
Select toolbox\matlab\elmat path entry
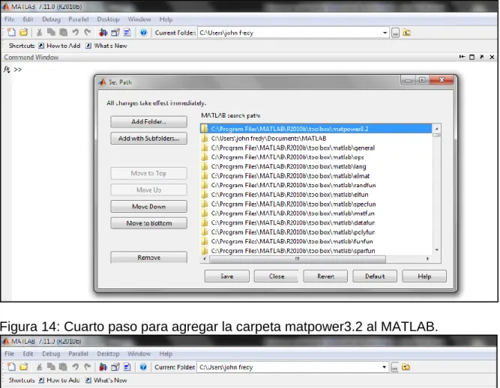tap(316, 176)
